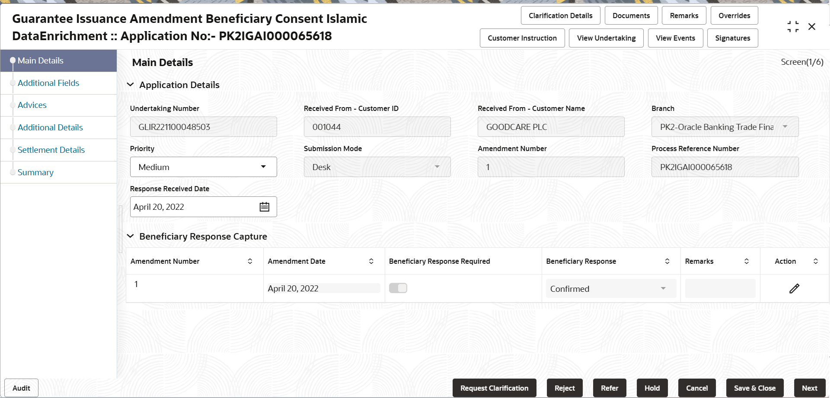Image resolution: width=830 pixels, height=398 pixels.
Task: Click View Undertaking
Action: click(606, 38)
